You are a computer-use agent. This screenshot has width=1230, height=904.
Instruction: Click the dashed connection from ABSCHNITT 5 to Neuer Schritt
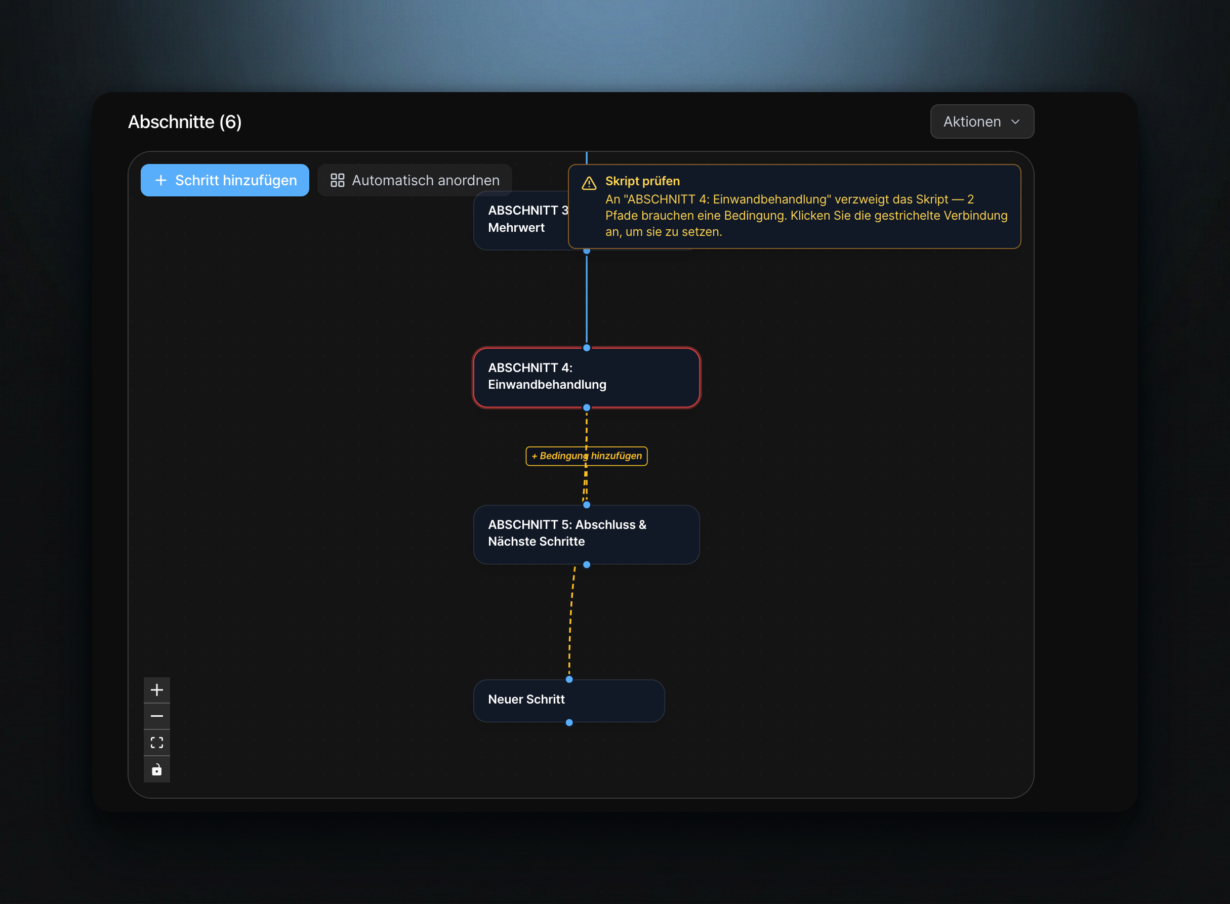[571, 622]
